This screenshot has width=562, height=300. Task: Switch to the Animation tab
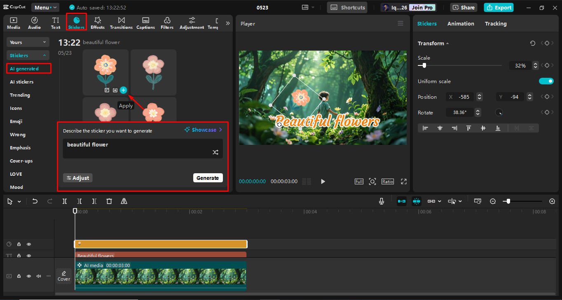tap(460, 23)
